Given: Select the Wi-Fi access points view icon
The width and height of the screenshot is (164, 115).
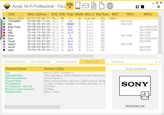Looking at the screenshot, I should tap(70, 5).
